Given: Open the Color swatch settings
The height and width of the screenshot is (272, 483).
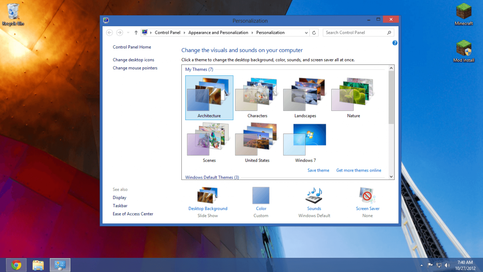Looking at the screenshot, I should (x=261, y=195).
